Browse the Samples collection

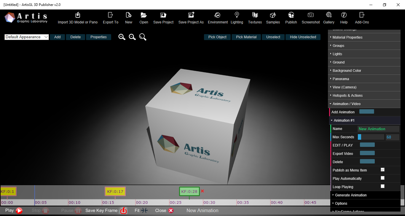pyautogui.click(x=273, y=18)
